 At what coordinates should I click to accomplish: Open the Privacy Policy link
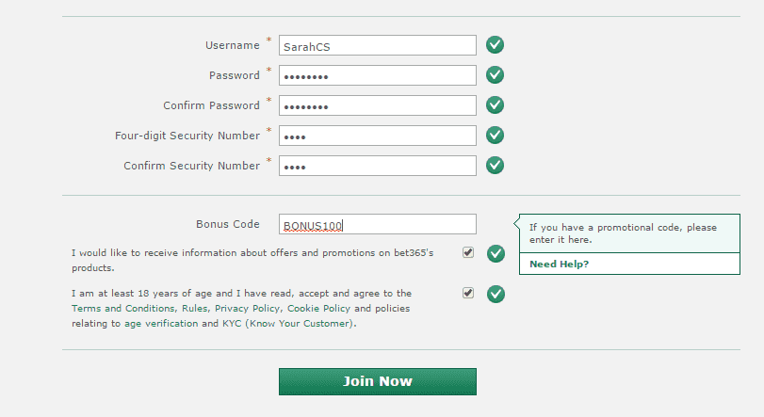click(x=247, y=309)
